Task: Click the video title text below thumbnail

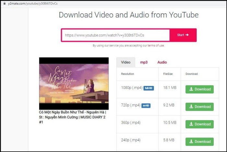Action: coord(74,117)
